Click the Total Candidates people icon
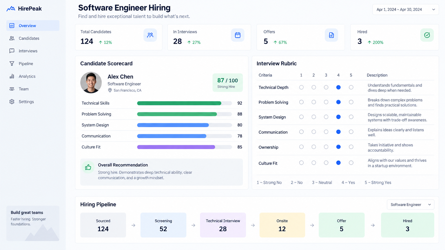Viewport: 445px width, 250px height. (x=150, y=35)
